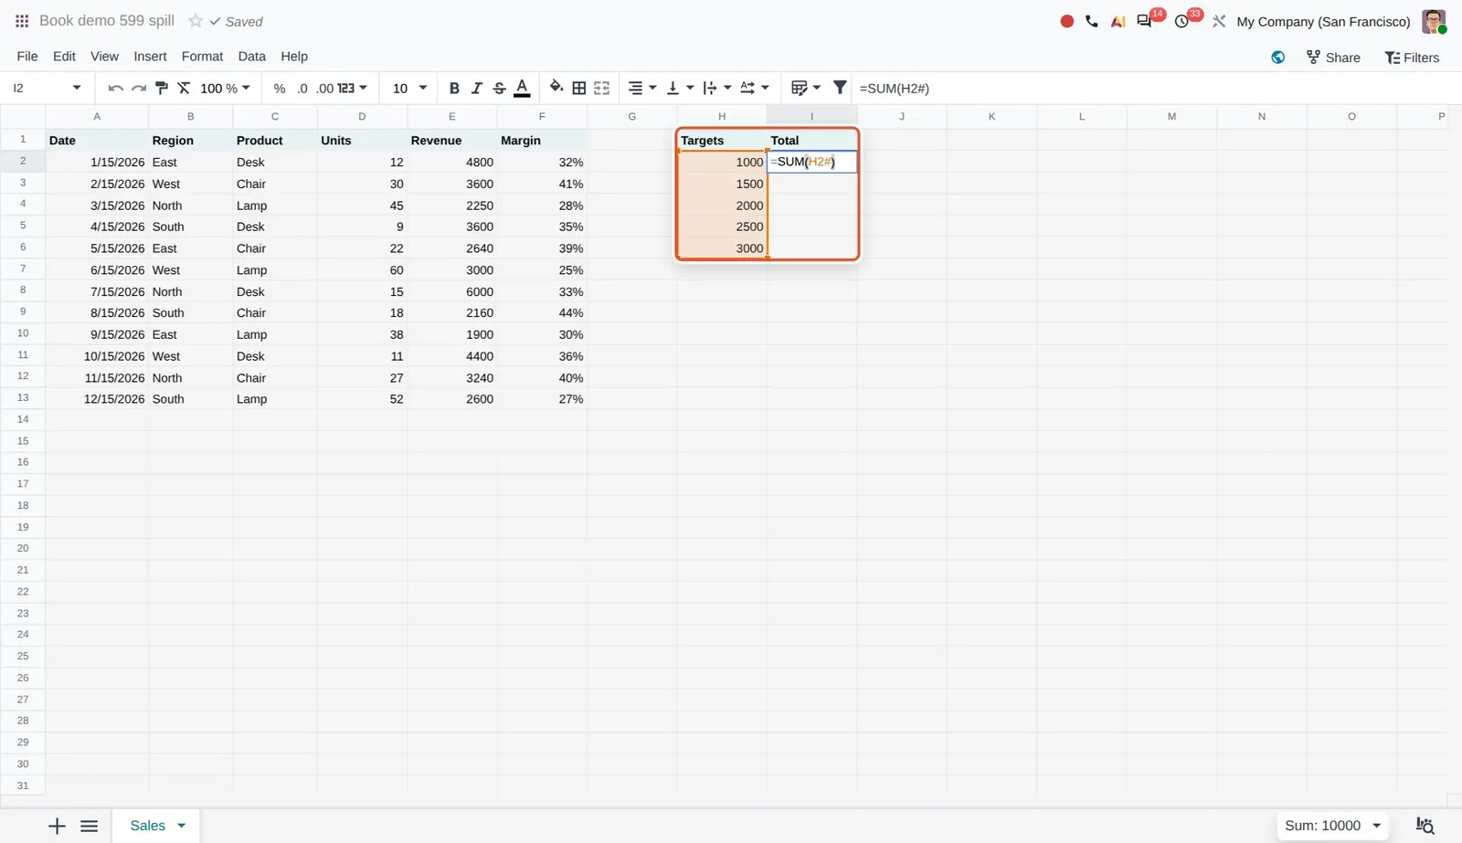The width and height of the screenshot is (1462, 843).
Task: Open the Edit menu
Action: click(64, 57)
